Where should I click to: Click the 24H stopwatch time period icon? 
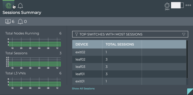tap(167, 6)
